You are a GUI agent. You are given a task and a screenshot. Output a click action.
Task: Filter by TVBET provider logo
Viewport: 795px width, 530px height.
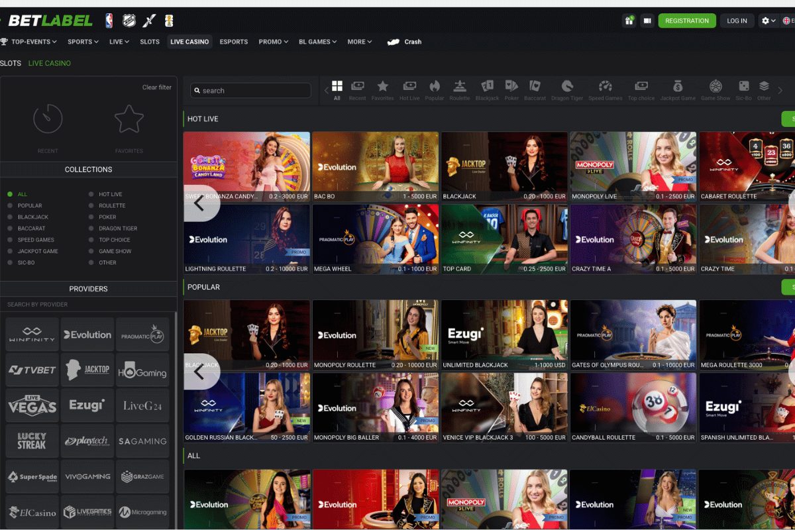(32, 370)
